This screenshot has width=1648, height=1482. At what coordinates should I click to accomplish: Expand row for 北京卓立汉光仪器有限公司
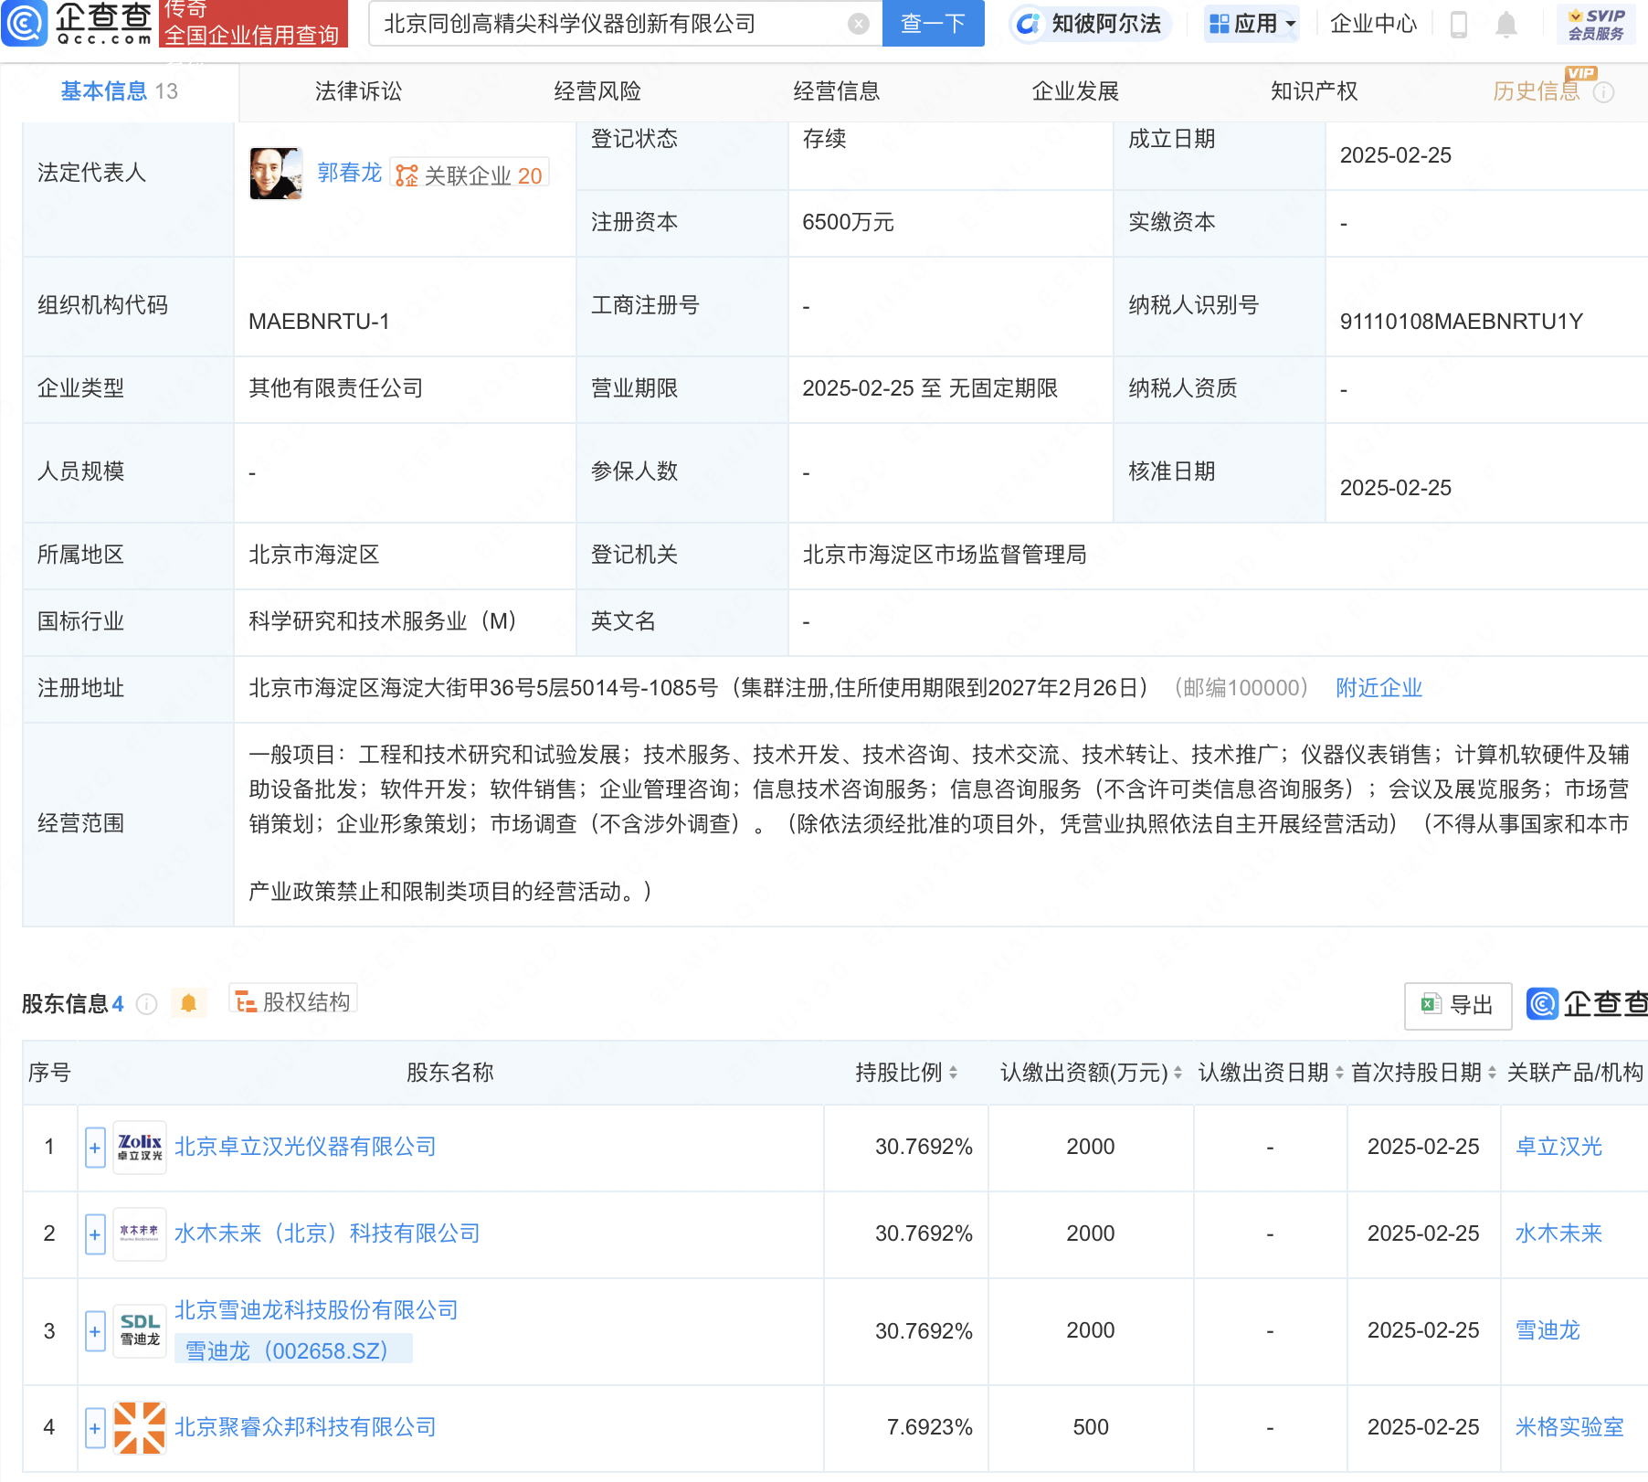95,1148
